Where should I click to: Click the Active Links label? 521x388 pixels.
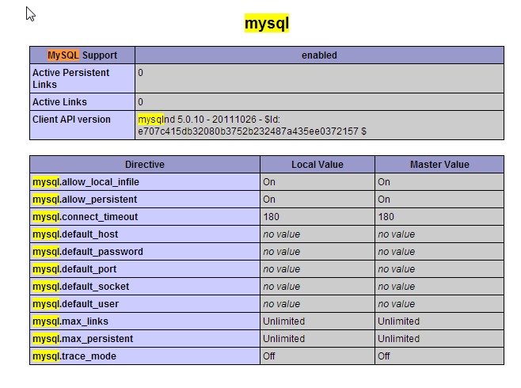(59, 102)
